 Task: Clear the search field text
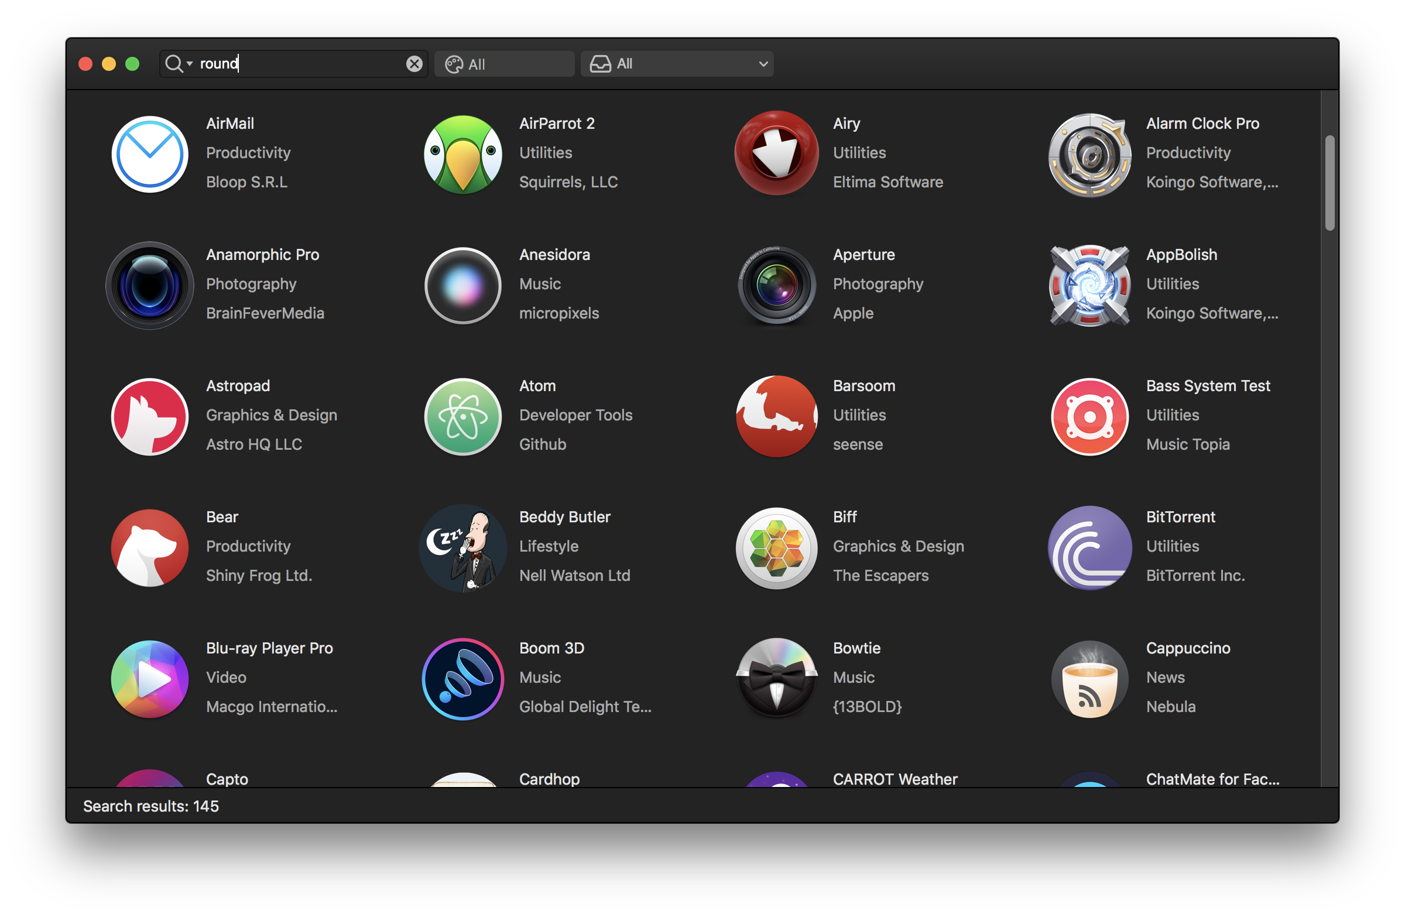pos(414,64)
